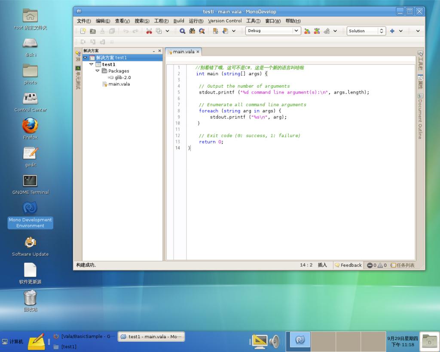Select glib-2.0 package in the tree

click(119, 77)
